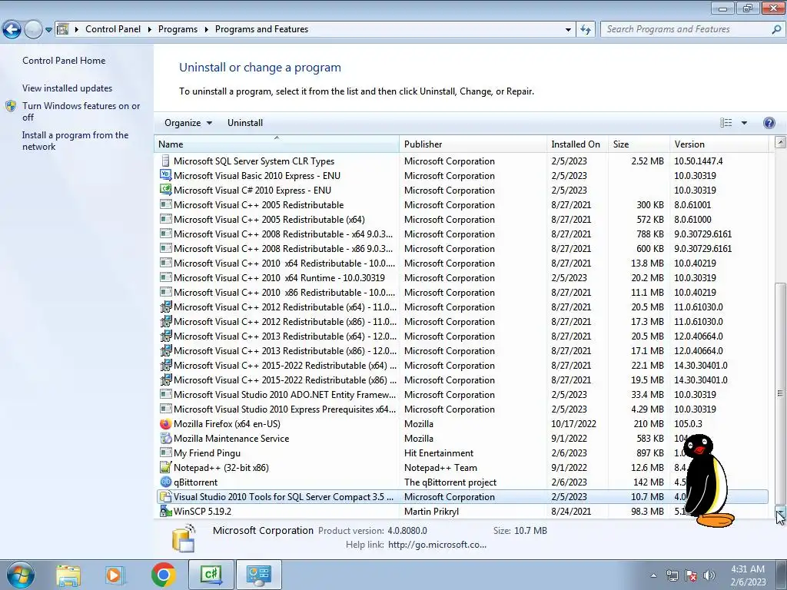The image size is (787, 590).
Task: Expand arrow after Control Panel breadcrumb
Action: (x=150, y=30)
